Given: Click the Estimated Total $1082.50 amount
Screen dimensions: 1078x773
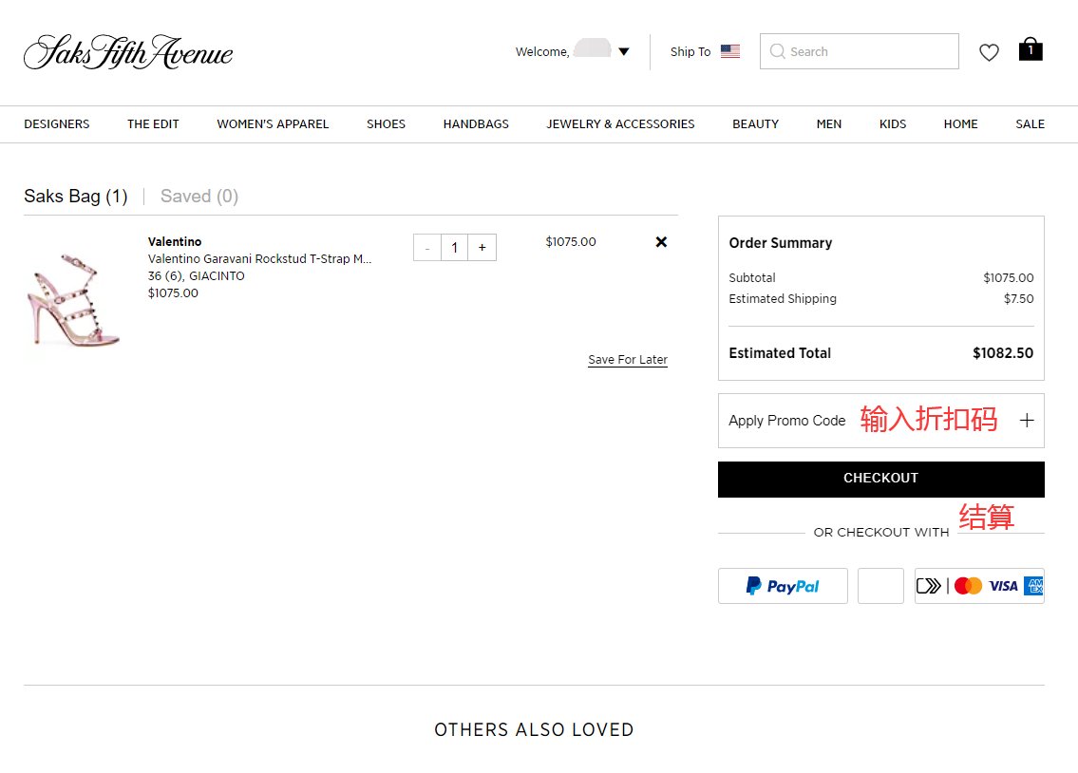Looking at the screenshot, I should coord(1002,353).
